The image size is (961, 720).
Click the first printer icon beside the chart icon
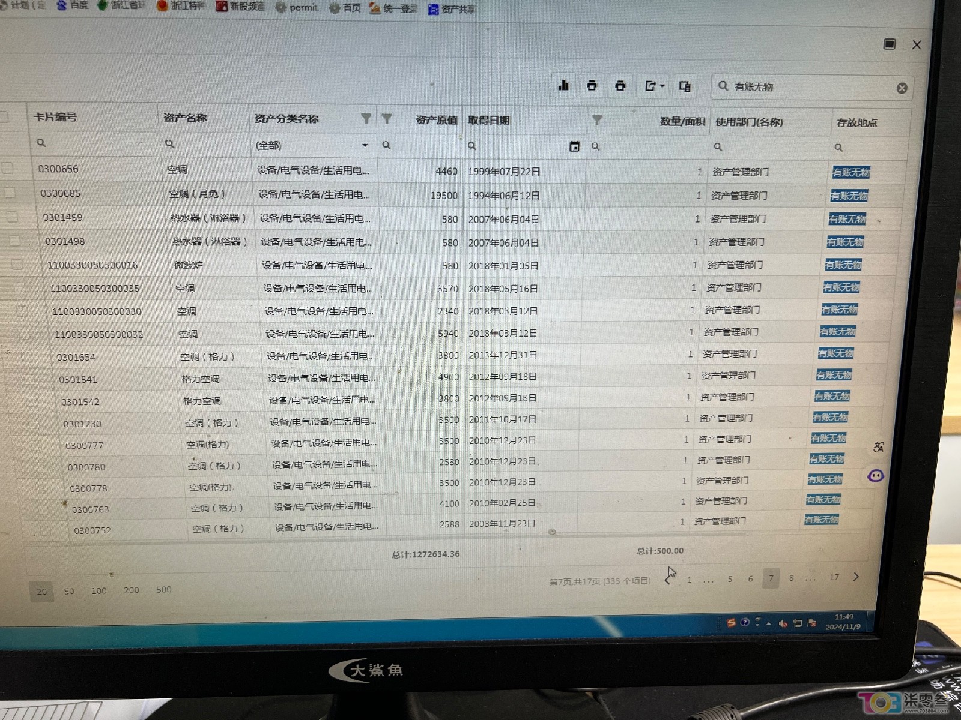point(592,86)
